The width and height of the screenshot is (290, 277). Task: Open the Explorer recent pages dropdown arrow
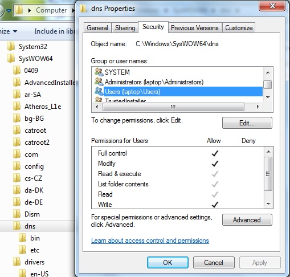(x=9, y=10)
